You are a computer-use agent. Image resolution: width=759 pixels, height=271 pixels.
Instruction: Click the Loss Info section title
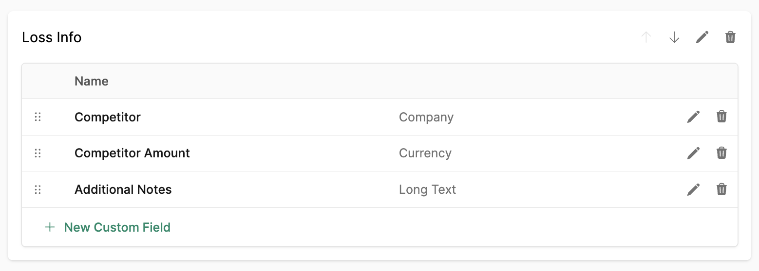52,37
